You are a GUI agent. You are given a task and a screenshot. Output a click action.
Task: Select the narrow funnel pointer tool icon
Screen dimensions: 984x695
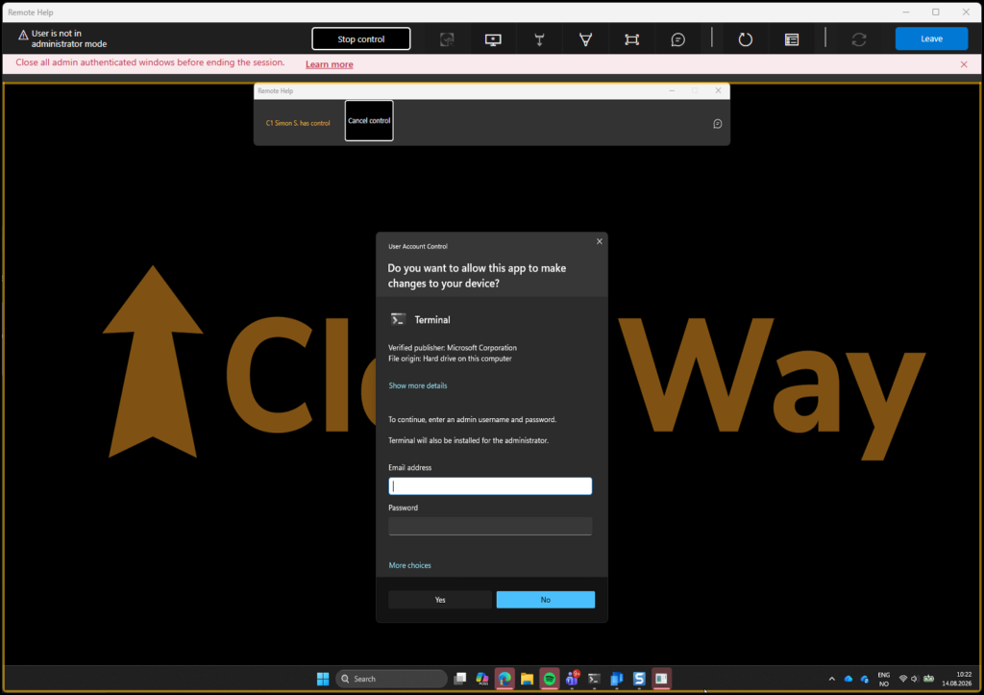539,39
